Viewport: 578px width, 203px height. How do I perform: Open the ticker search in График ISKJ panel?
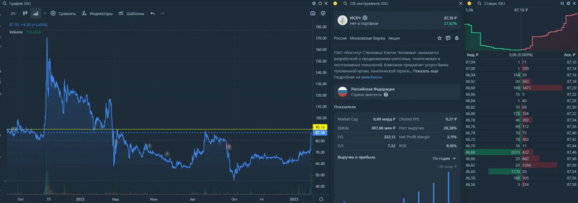[x=5, y=3]
